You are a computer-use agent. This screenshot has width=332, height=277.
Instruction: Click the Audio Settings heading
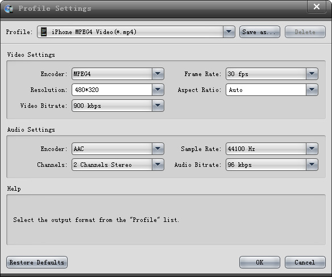31,129
